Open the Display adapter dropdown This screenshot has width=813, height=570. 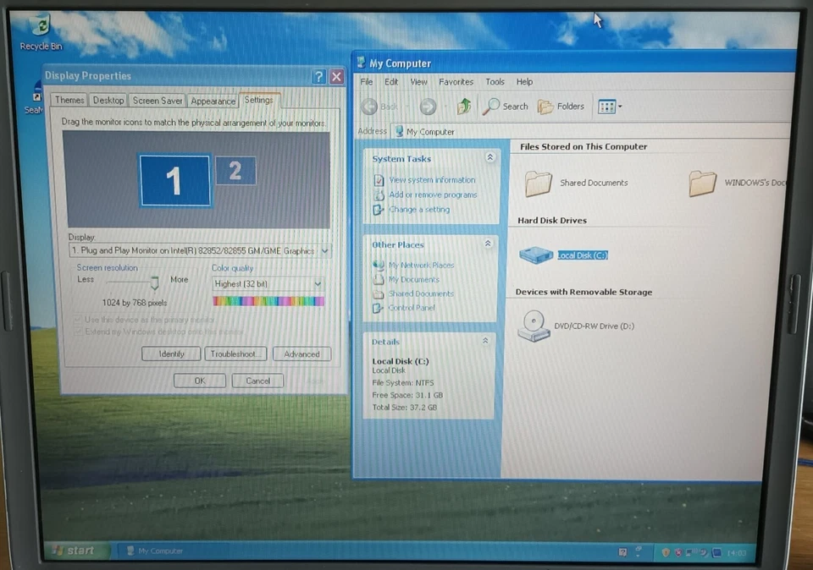coord(324,250)
